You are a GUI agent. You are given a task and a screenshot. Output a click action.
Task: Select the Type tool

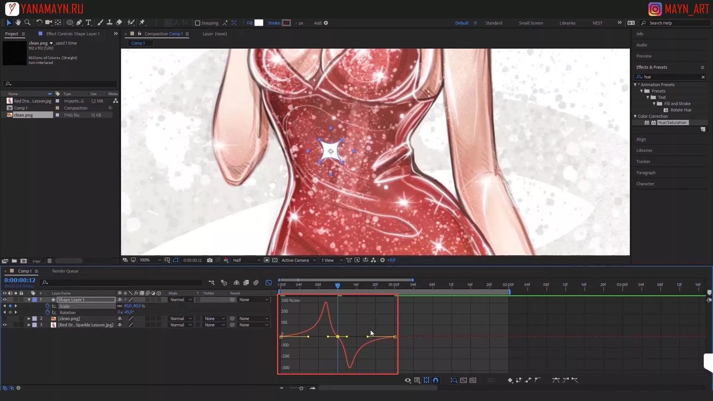pos(88,23)
